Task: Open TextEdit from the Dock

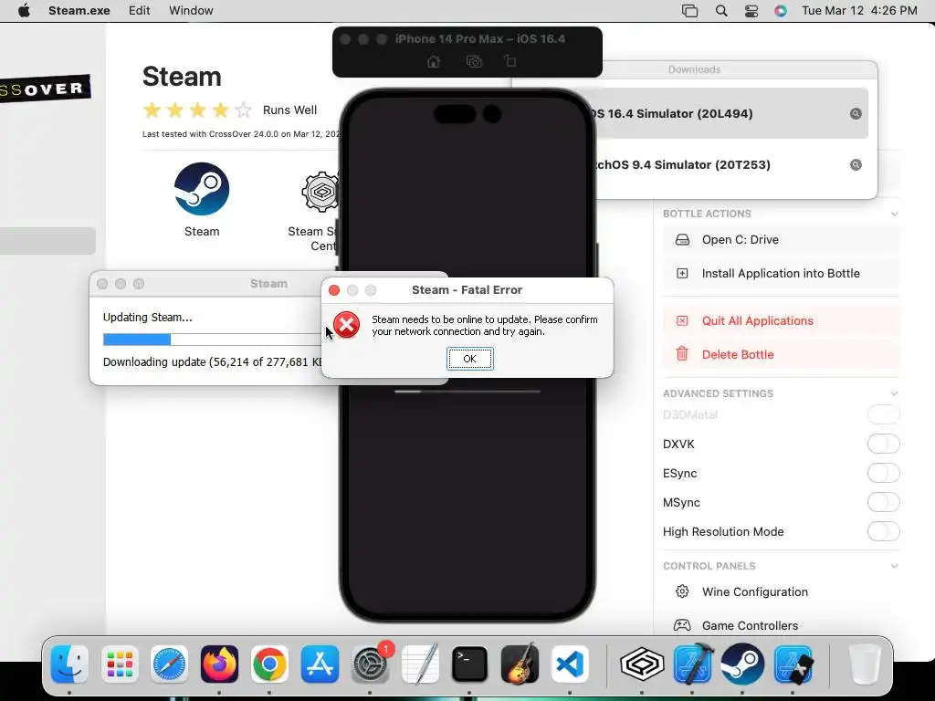Action: click(x=420, y=664)
